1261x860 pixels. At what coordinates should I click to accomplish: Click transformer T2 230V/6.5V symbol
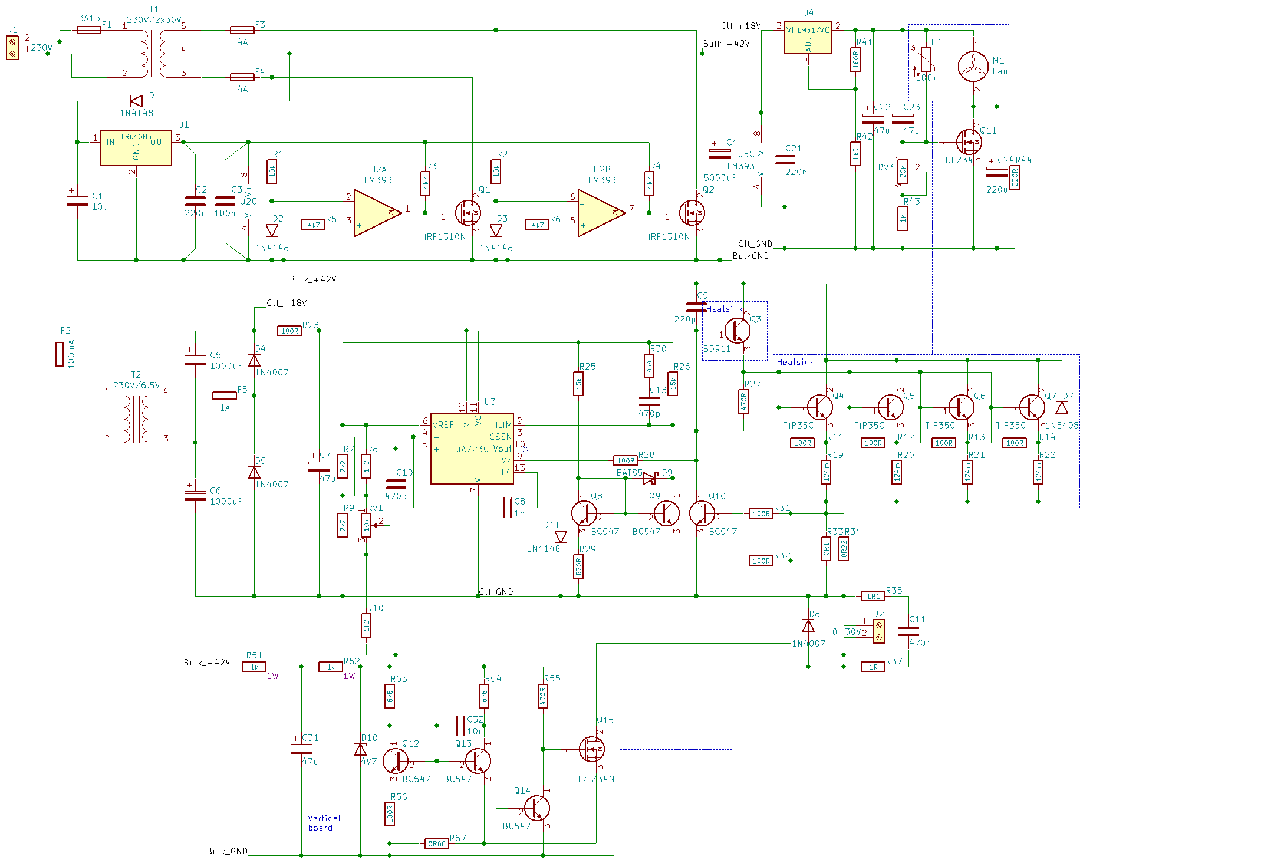pyautogui.click(x=136, y=419)
